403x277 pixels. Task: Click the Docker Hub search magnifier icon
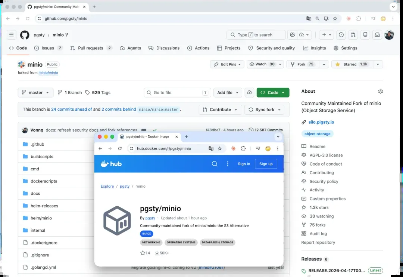click(x=214, y=164)
